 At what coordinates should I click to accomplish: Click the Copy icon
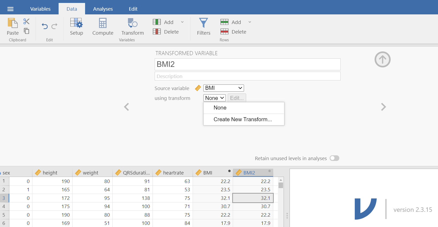26,31
